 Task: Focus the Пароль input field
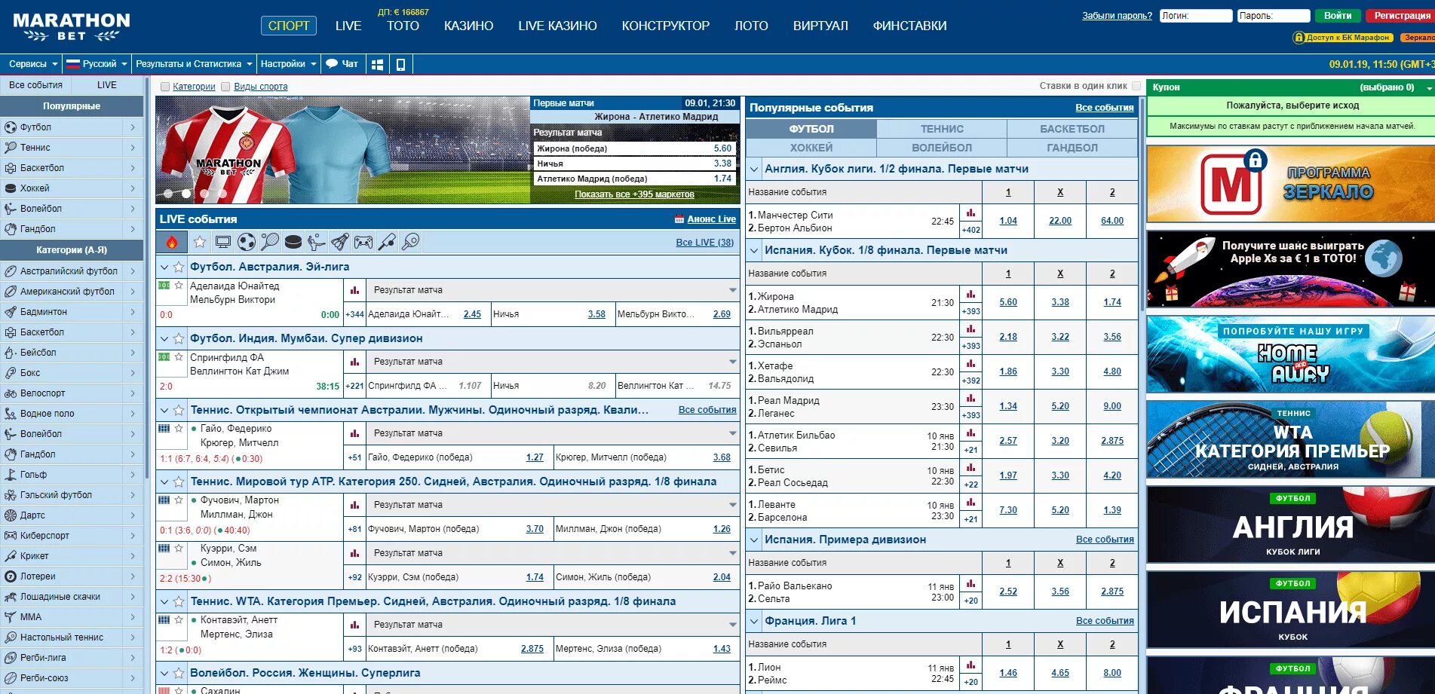coord(1274,16)
